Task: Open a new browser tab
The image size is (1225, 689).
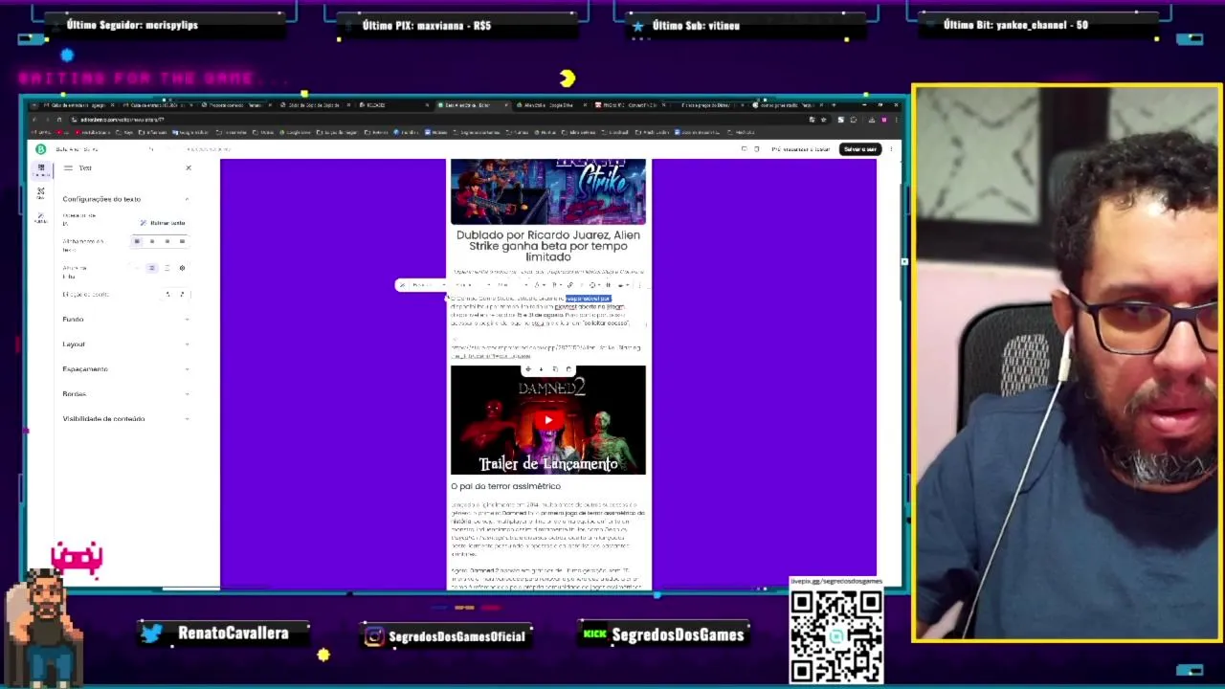Action: click(834, 105)
